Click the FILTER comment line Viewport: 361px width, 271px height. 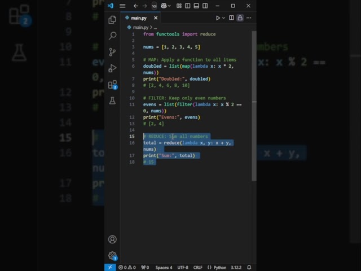(x=184, y=98)
